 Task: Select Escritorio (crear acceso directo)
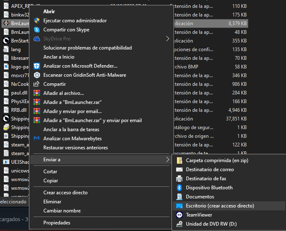(220, 206)
